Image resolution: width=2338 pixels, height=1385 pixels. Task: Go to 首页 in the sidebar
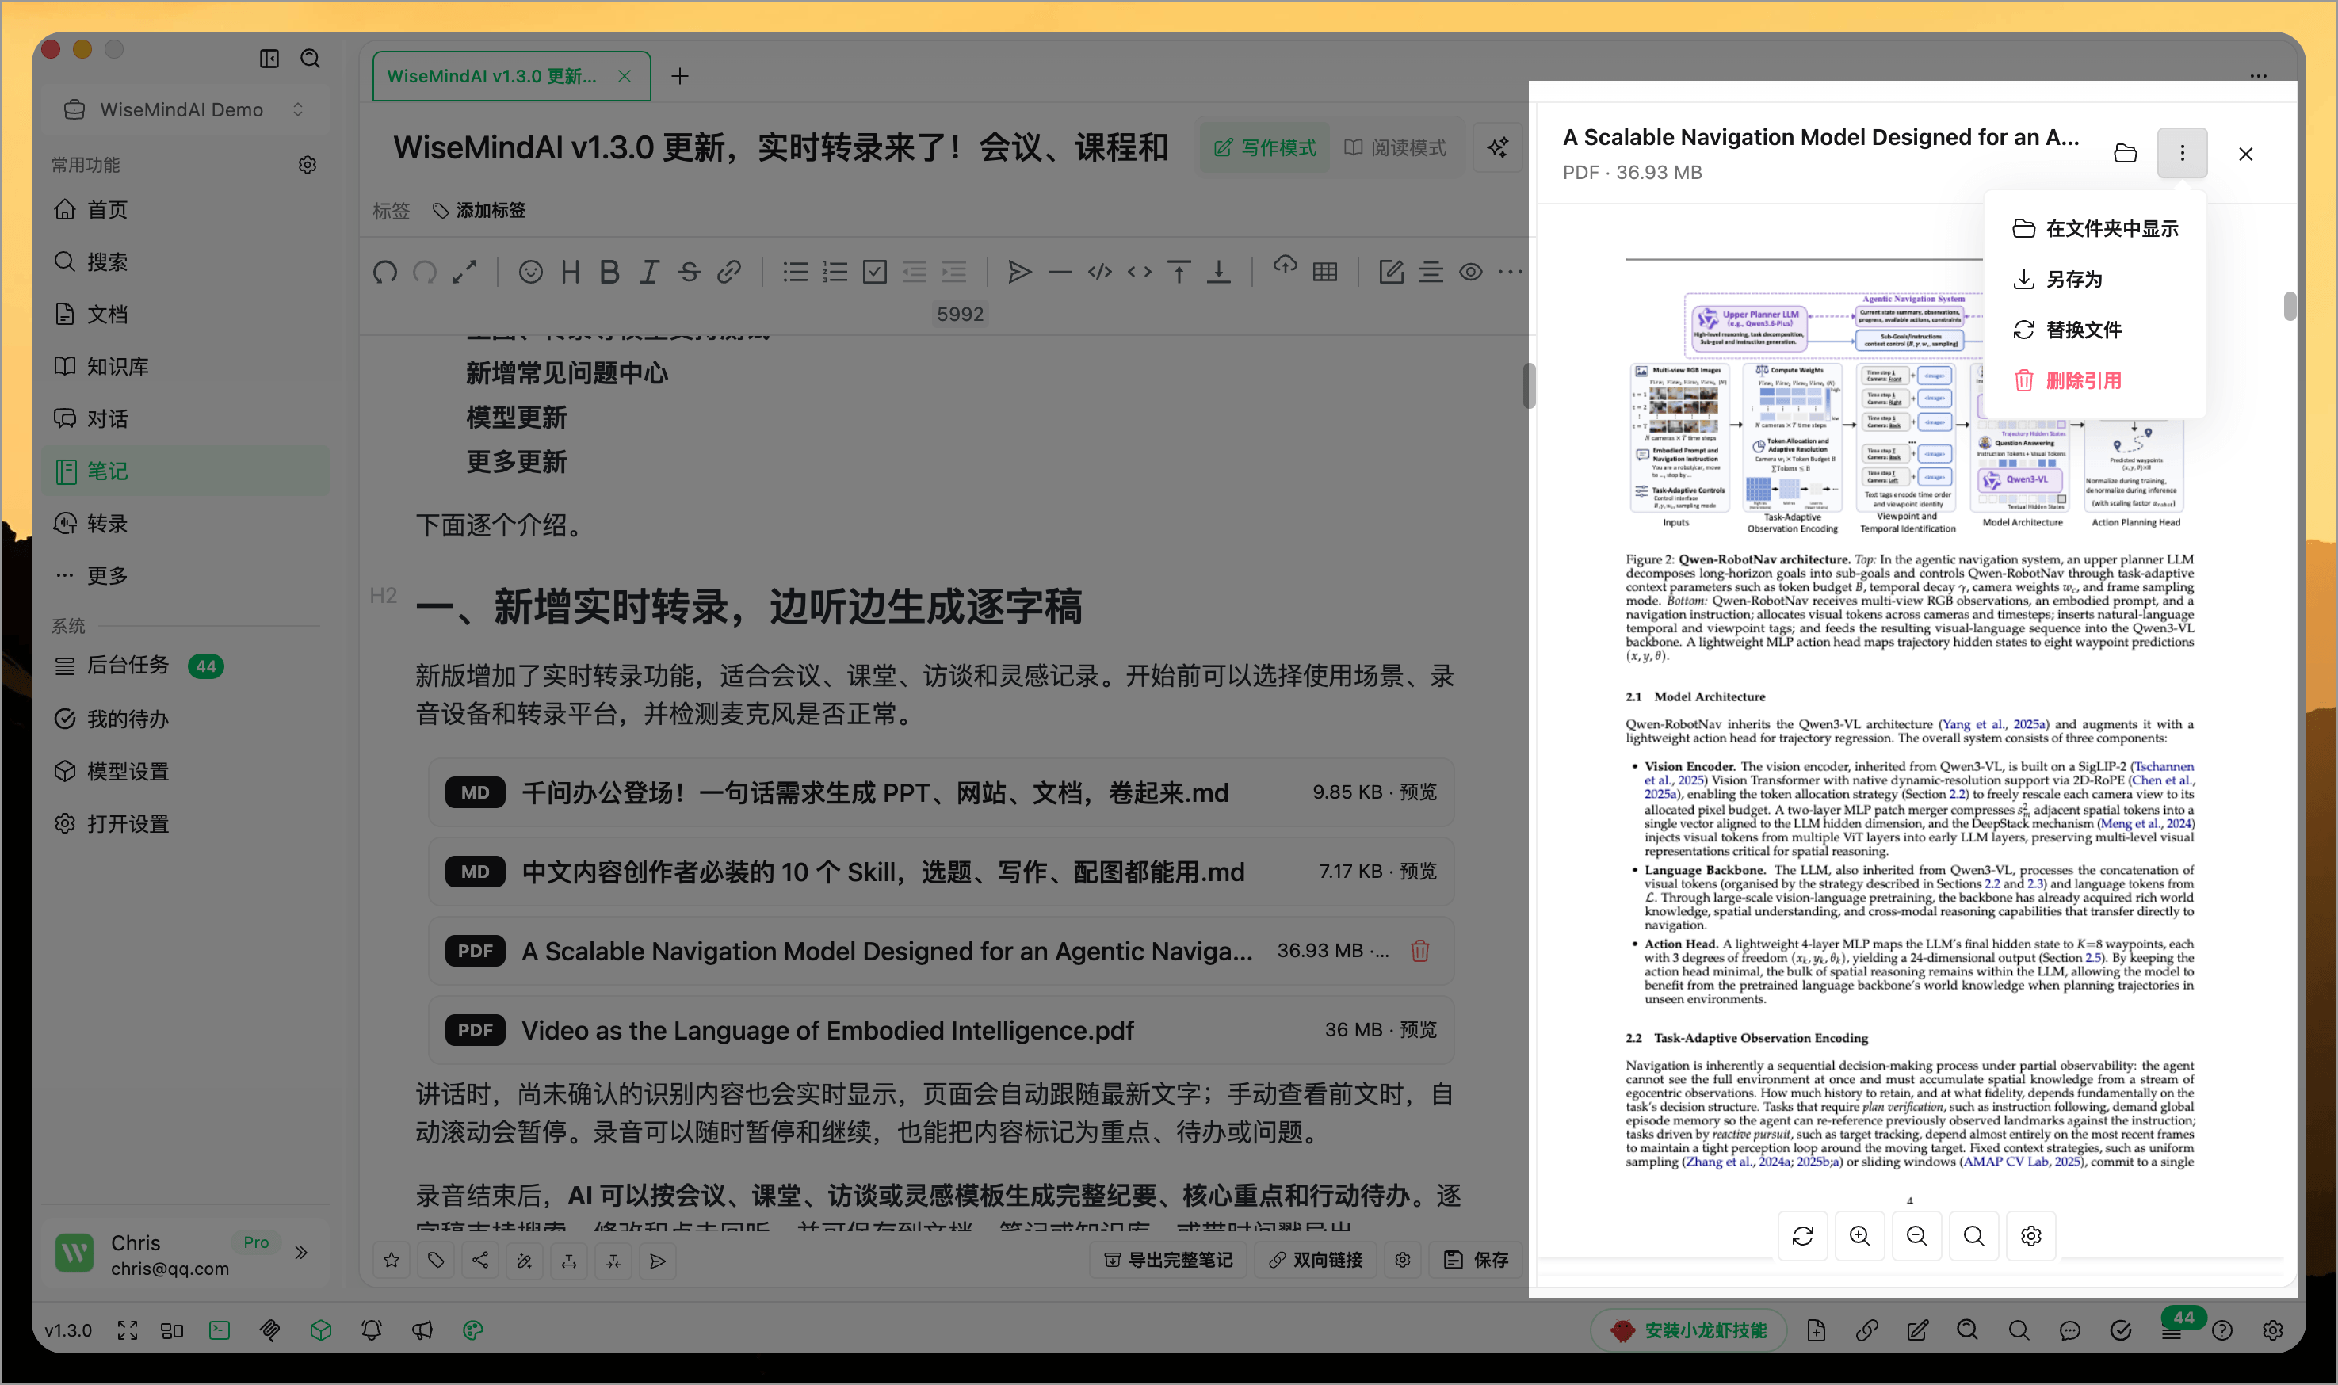(x=185, y=210)
